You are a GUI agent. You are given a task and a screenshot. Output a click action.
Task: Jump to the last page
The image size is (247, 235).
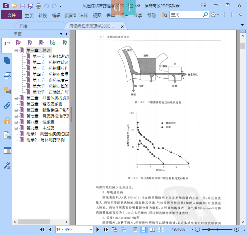click(x=106, y=229)
